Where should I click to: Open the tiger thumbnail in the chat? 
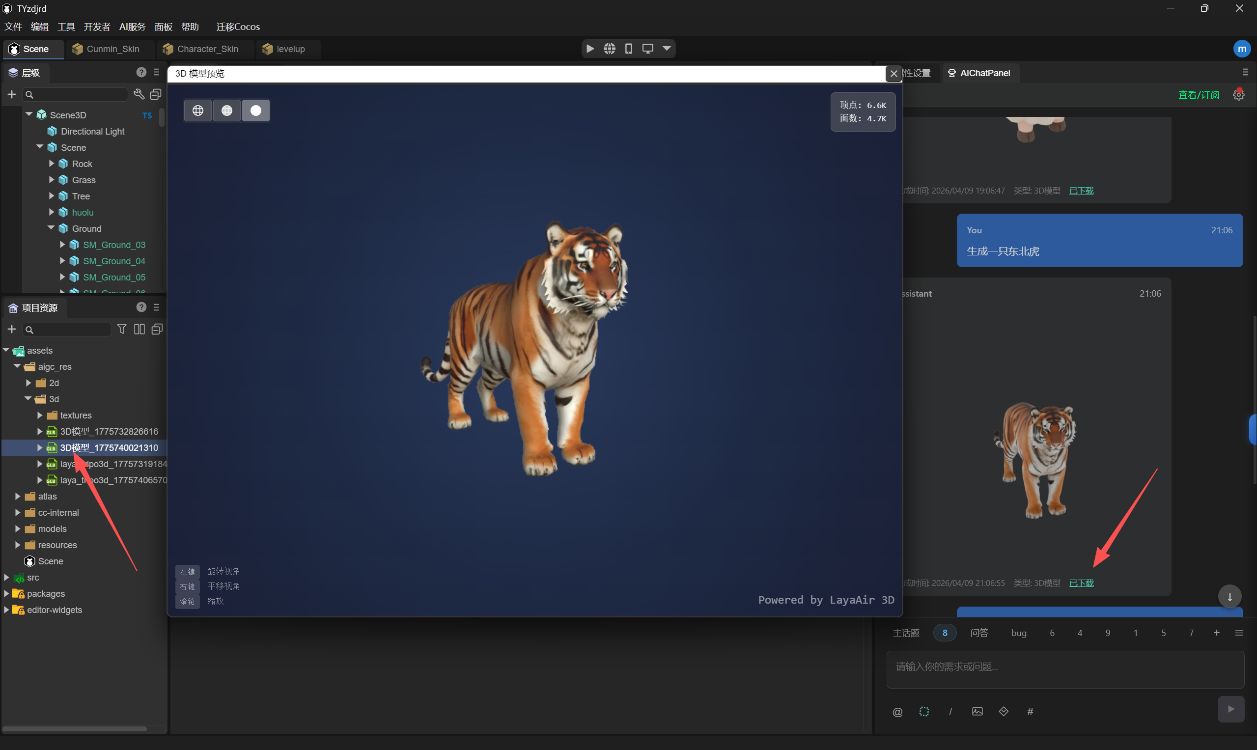(x=1034, y=460)
